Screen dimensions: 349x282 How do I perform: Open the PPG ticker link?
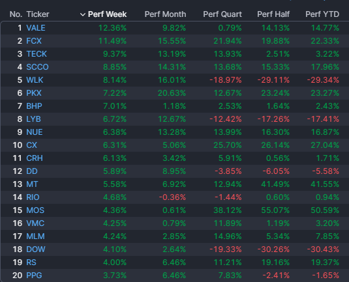pos(34,275)
